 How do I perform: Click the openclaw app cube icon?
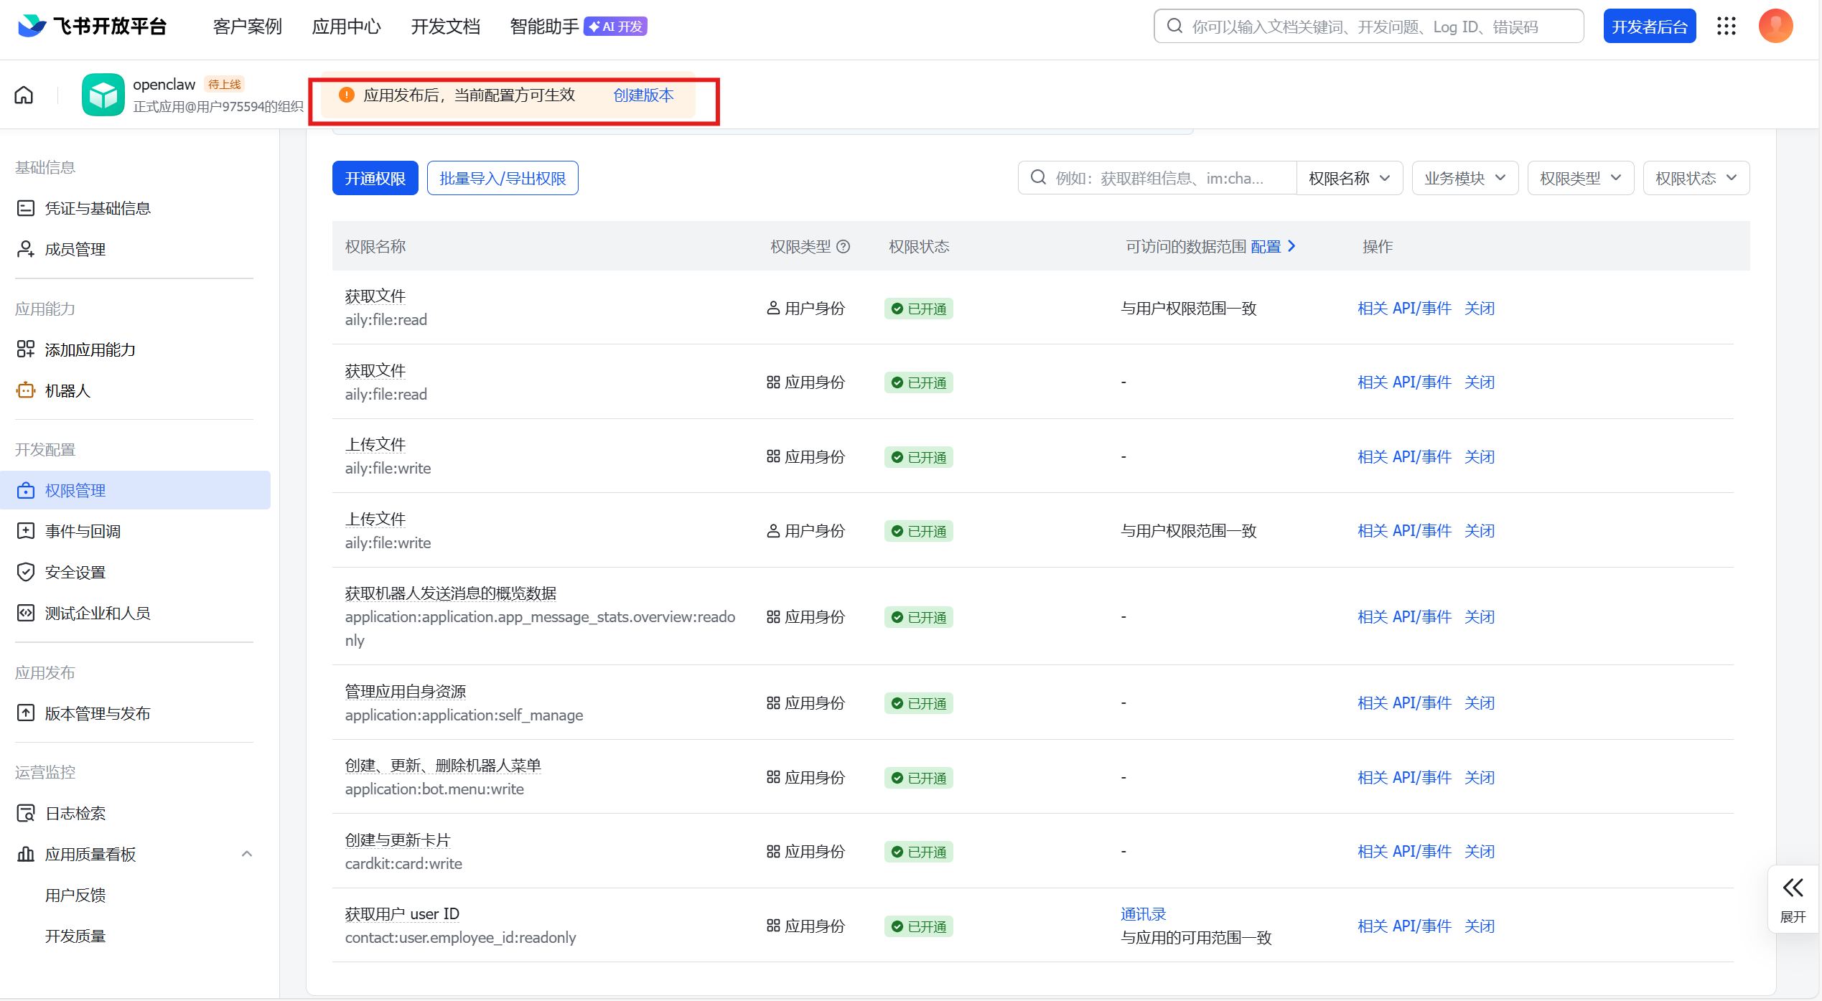pos(103,95)
